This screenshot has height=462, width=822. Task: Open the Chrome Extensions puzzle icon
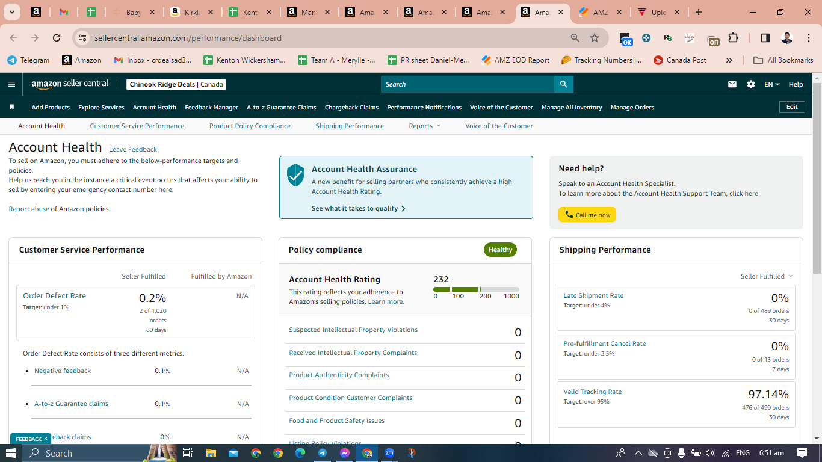[x=733, y=38]
